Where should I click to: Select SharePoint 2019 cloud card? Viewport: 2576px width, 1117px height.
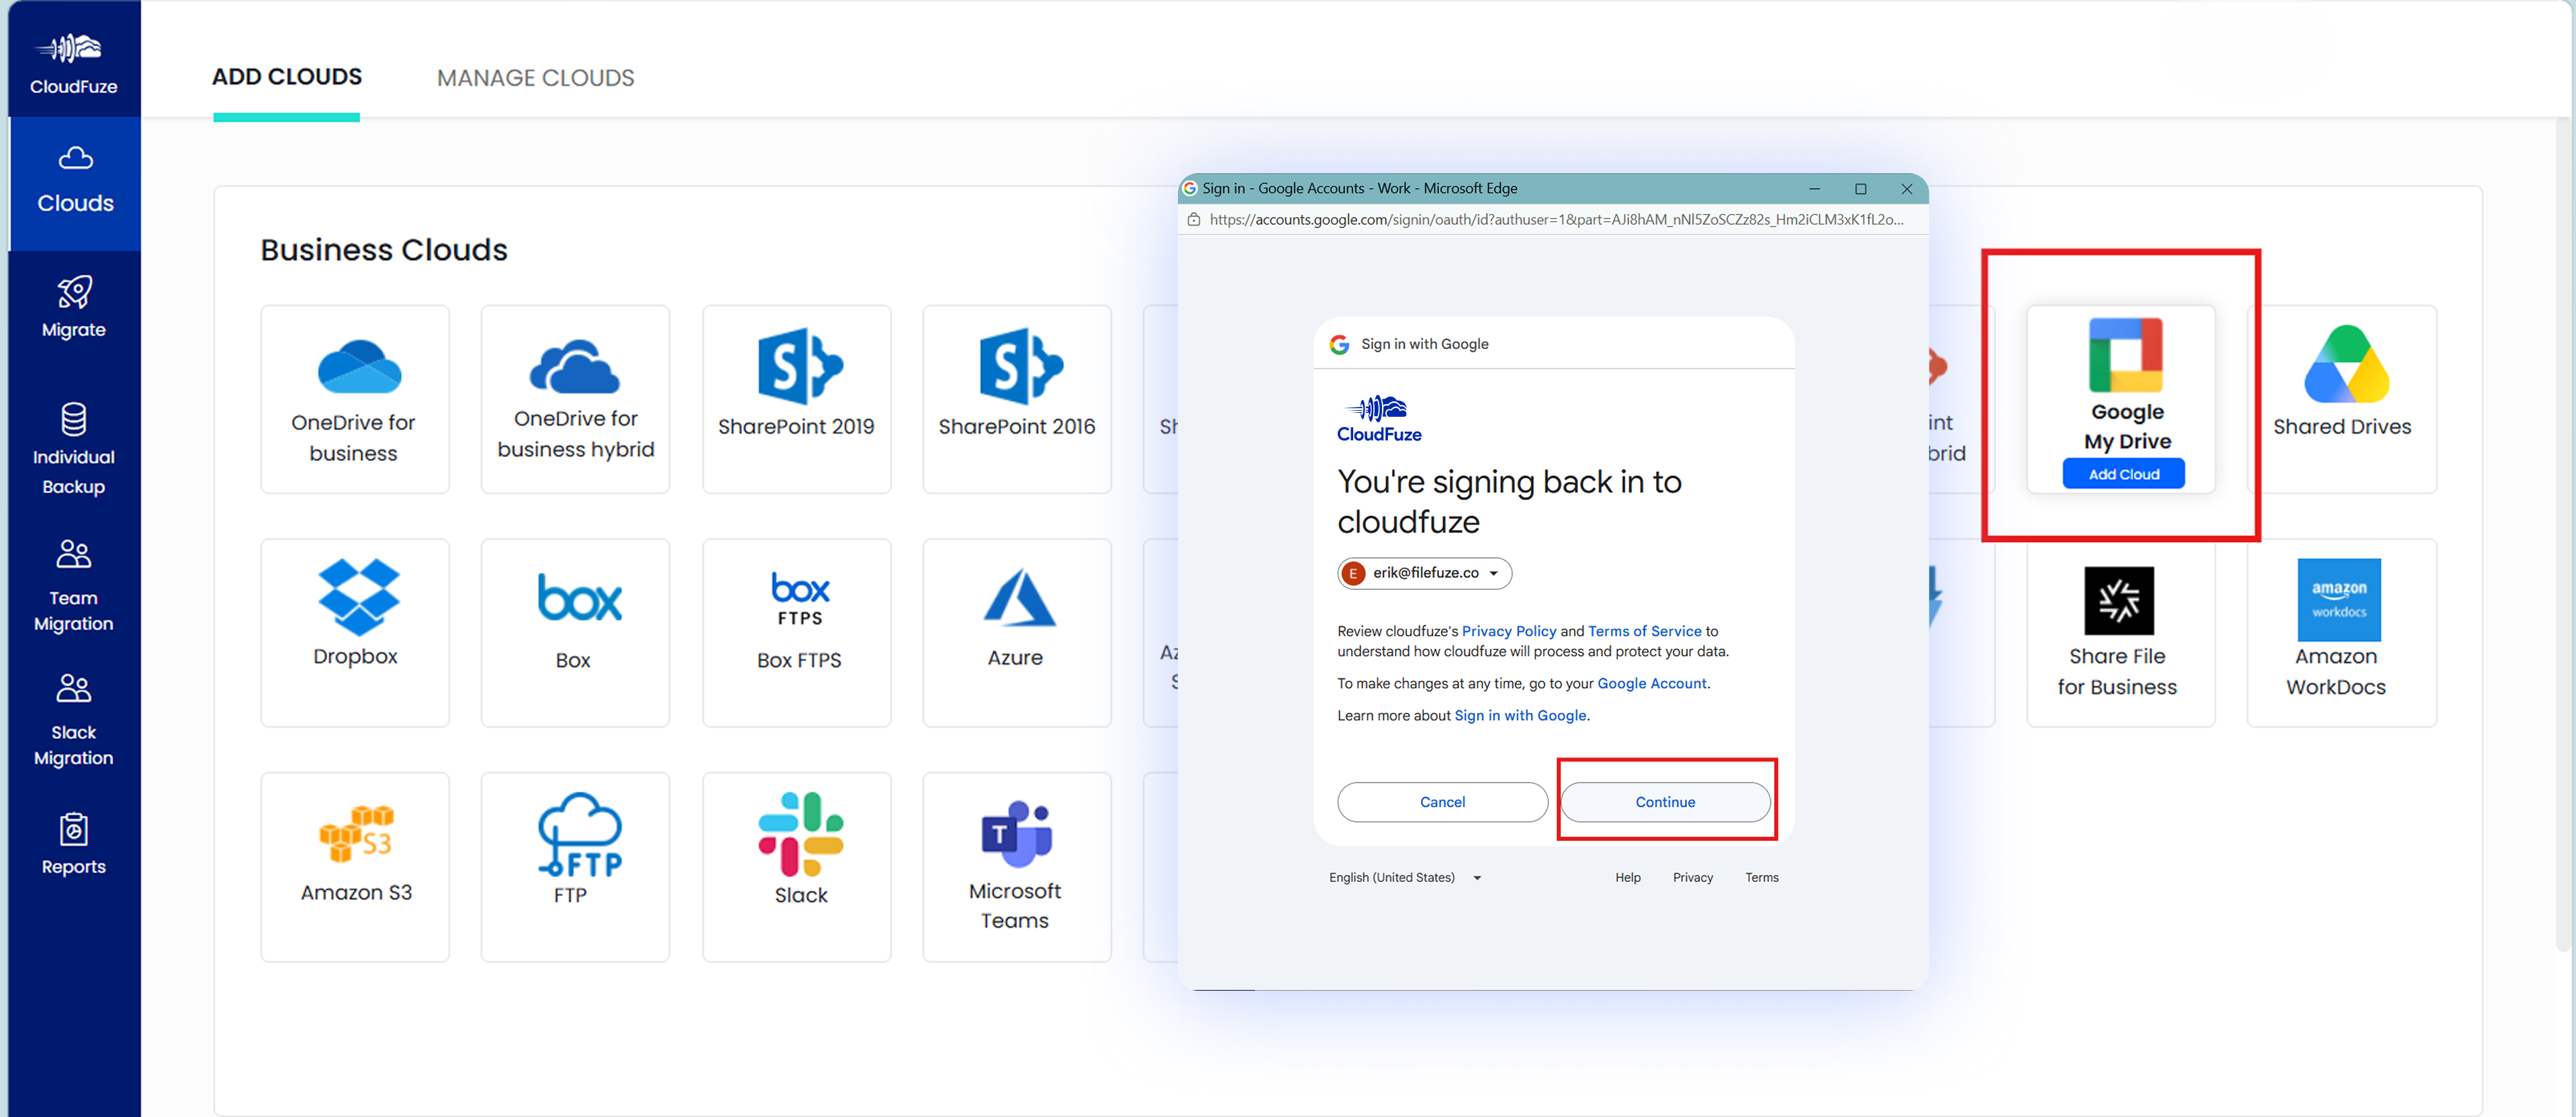point(797,399)
